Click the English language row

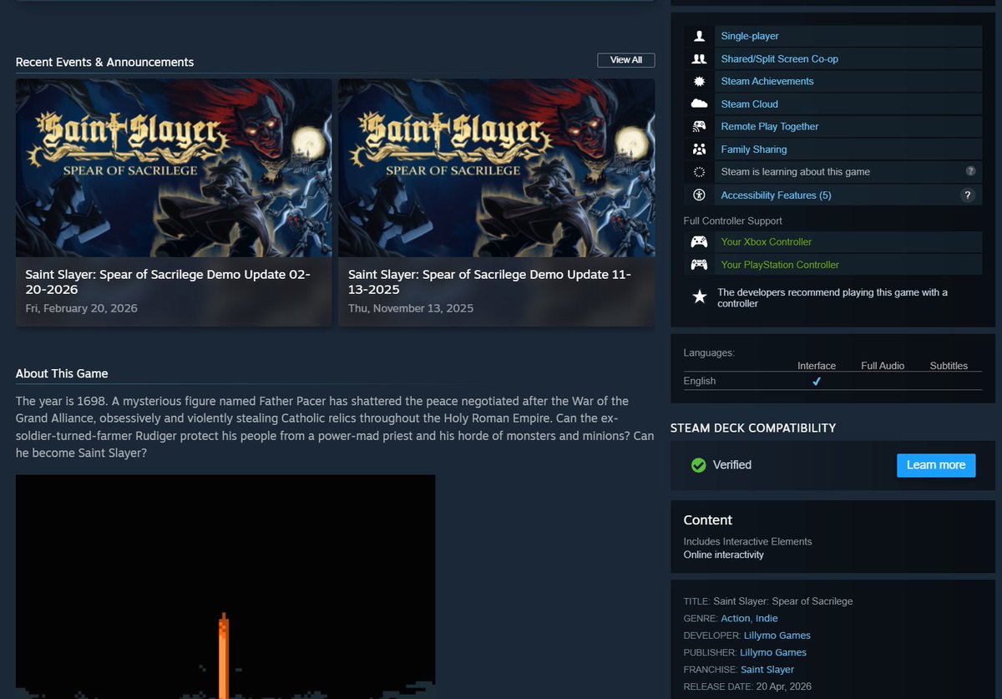[x=832, y=381]
